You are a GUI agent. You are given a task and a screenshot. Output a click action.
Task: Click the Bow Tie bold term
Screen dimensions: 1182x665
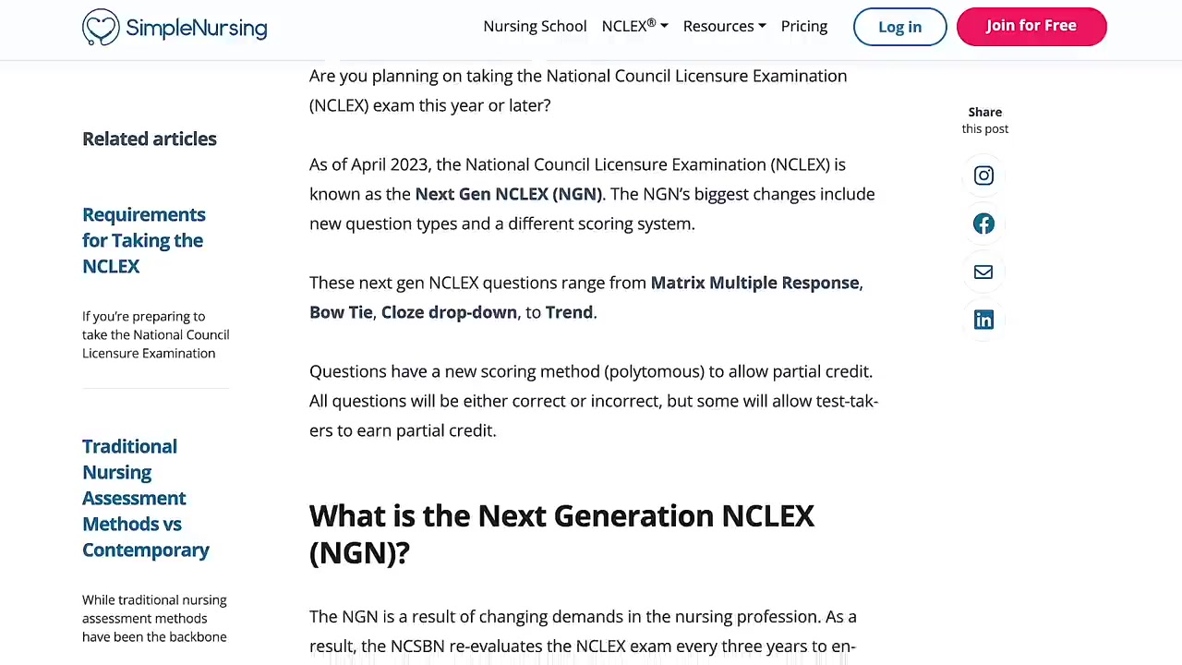coord(341,312)
